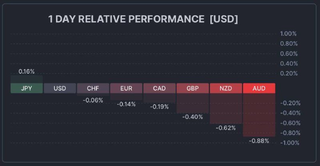Click the -0.62% value under NZD
The image size is (320, 166).
pyautogui.click(x=226, y=128)
